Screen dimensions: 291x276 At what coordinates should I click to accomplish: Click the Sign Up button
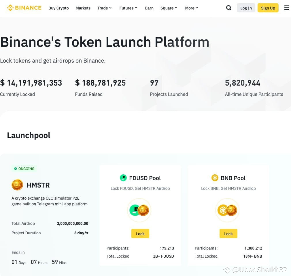click(268, 8)
